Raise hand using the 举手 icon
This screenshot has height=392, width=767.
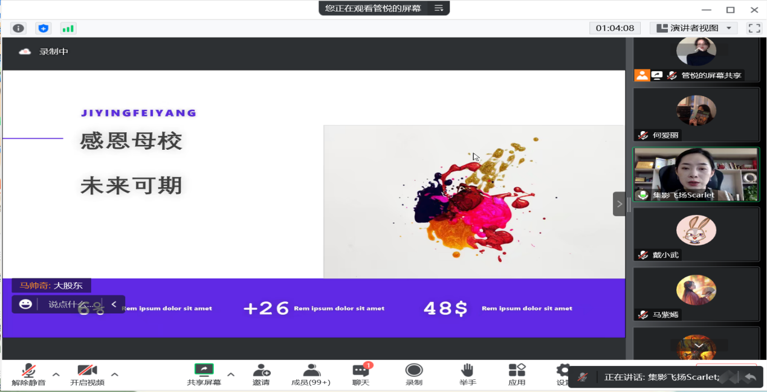467,374
